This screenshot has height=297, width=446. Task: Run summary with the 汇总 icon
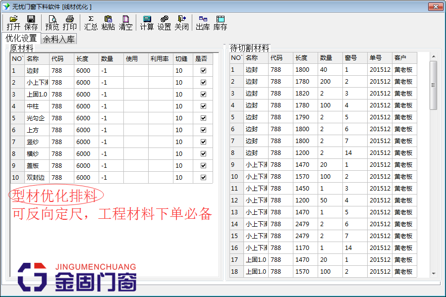click(x=91, y=21)
